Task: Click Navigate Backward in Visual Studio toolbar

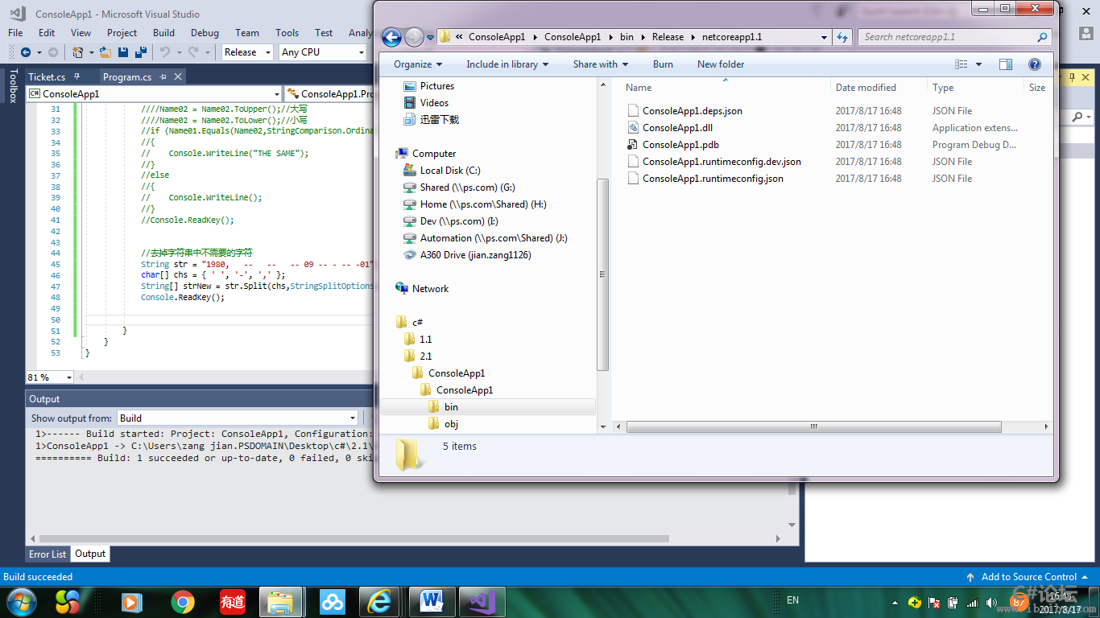Action: [x=25, y=52]
